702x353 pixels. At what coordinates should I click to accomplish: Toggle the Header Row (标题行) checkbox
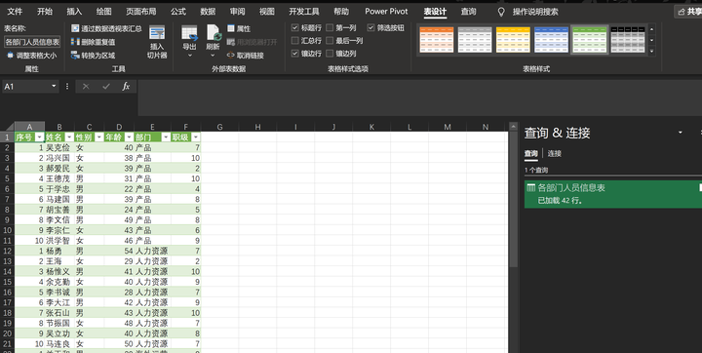295,27
